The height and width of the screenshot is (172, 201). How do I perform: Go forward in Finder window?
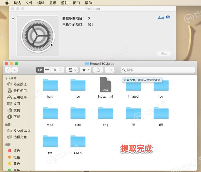pyautogui.click(x=14, y=70)
